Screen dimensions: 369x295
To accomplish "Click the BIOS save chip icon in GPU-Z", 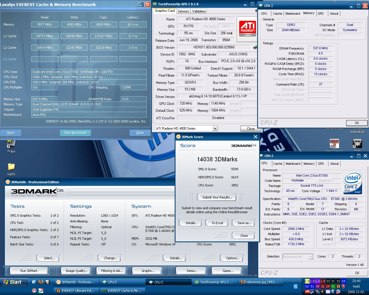I will click(255, 47).
